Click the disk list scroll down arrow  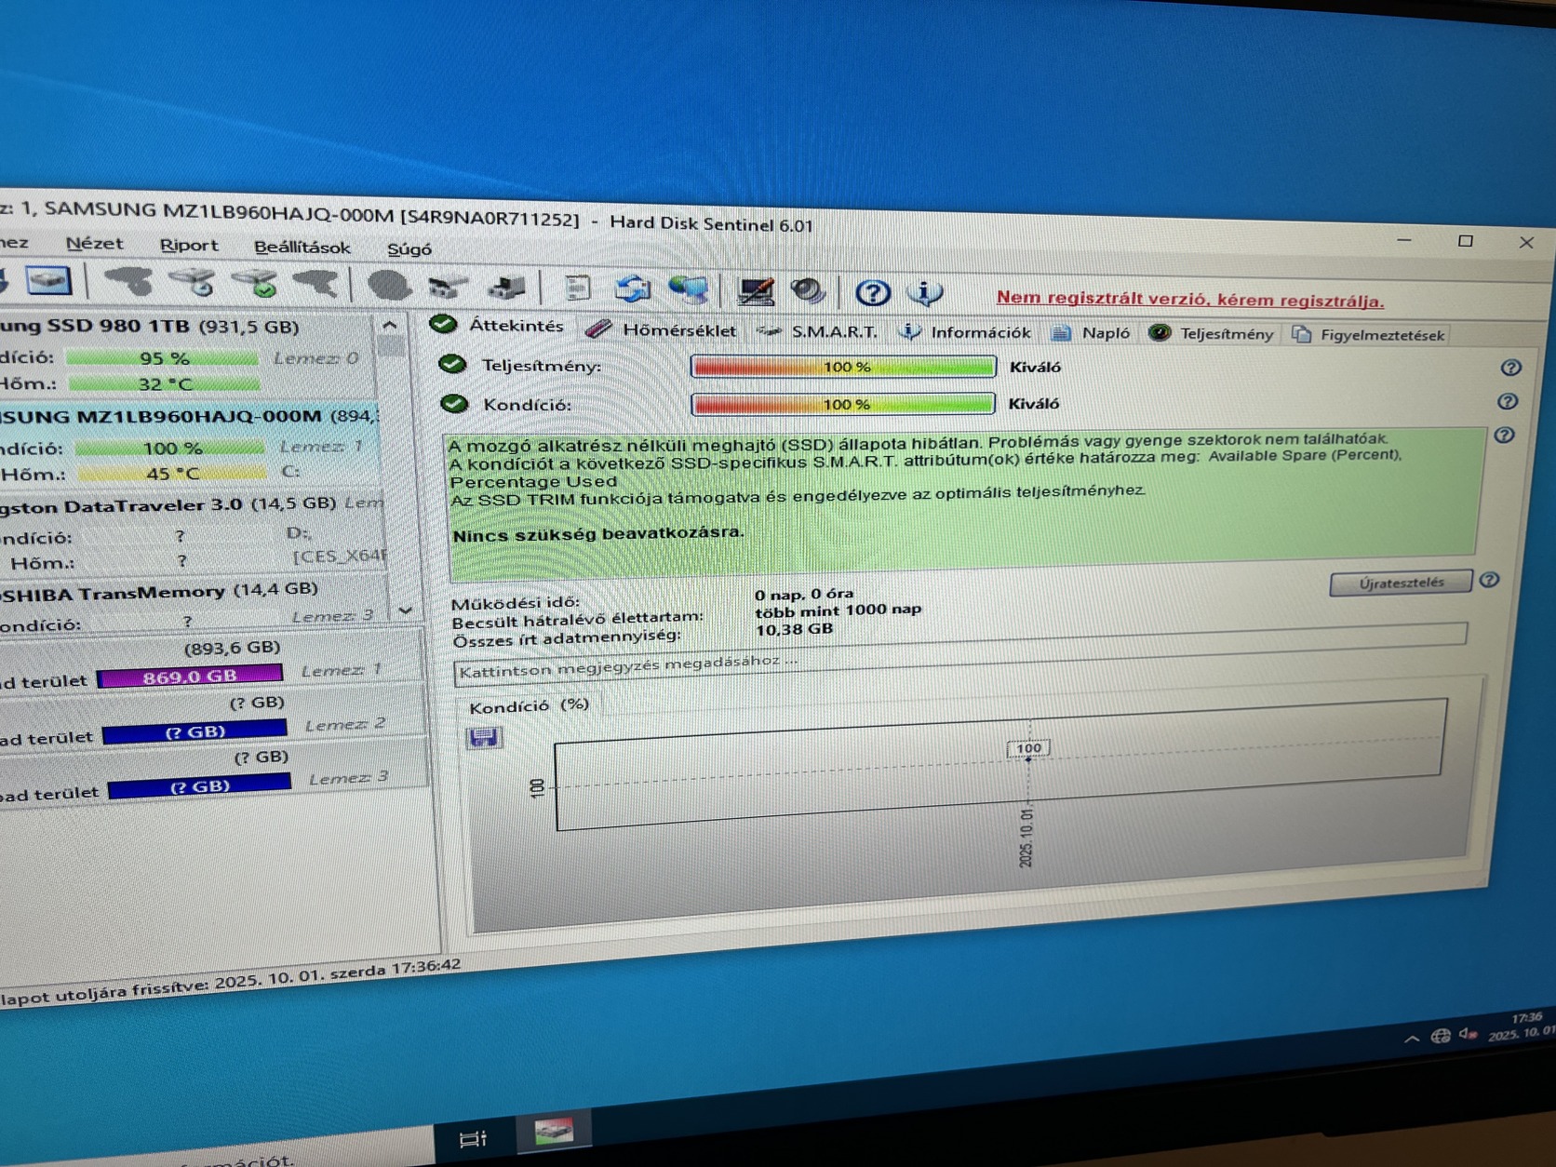405,610
